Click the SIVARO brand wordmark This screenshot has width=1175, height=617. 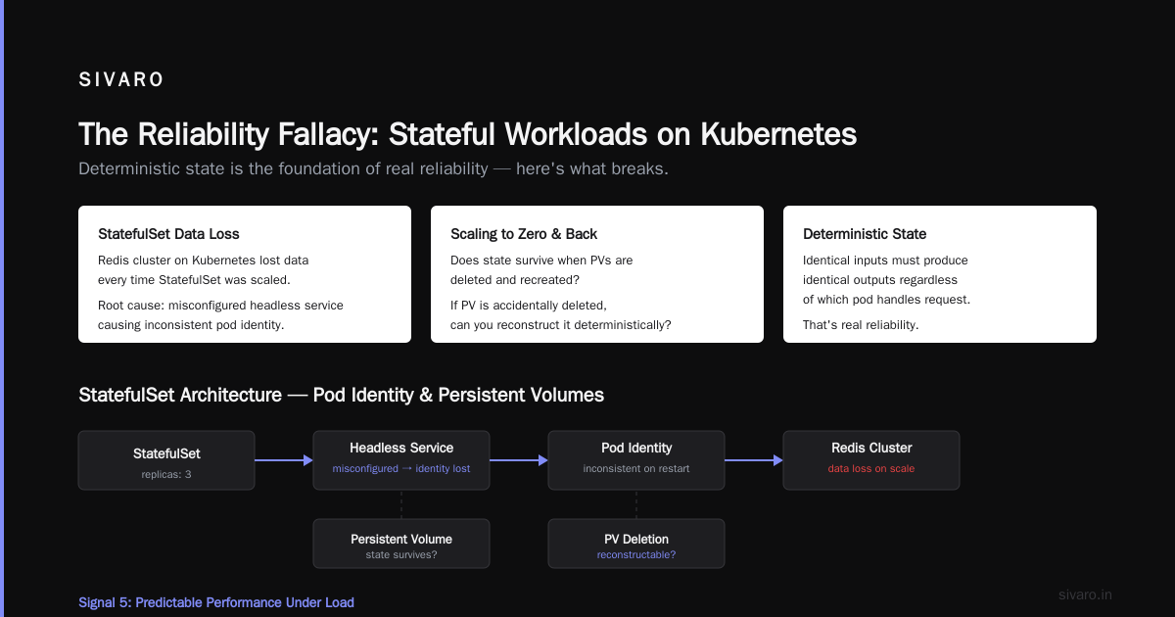121,80
